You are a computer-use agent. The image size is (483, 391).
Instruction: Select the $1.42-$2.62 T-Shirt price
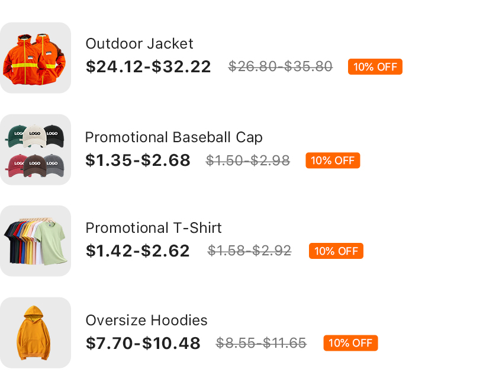138,251
